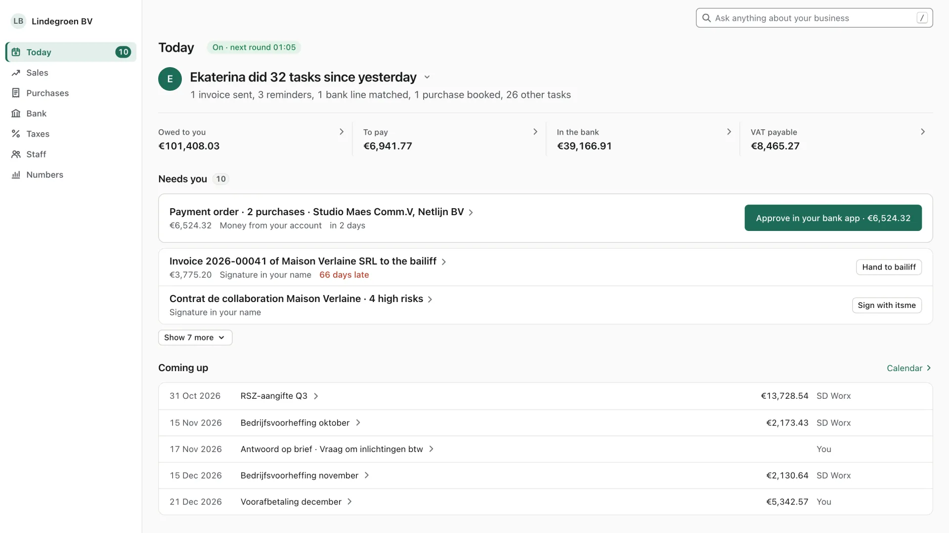Image resolution: width=949 pixels, height=533 pixels.
Task: Click the Today badge count 10
Action: (x=123, y=52)
